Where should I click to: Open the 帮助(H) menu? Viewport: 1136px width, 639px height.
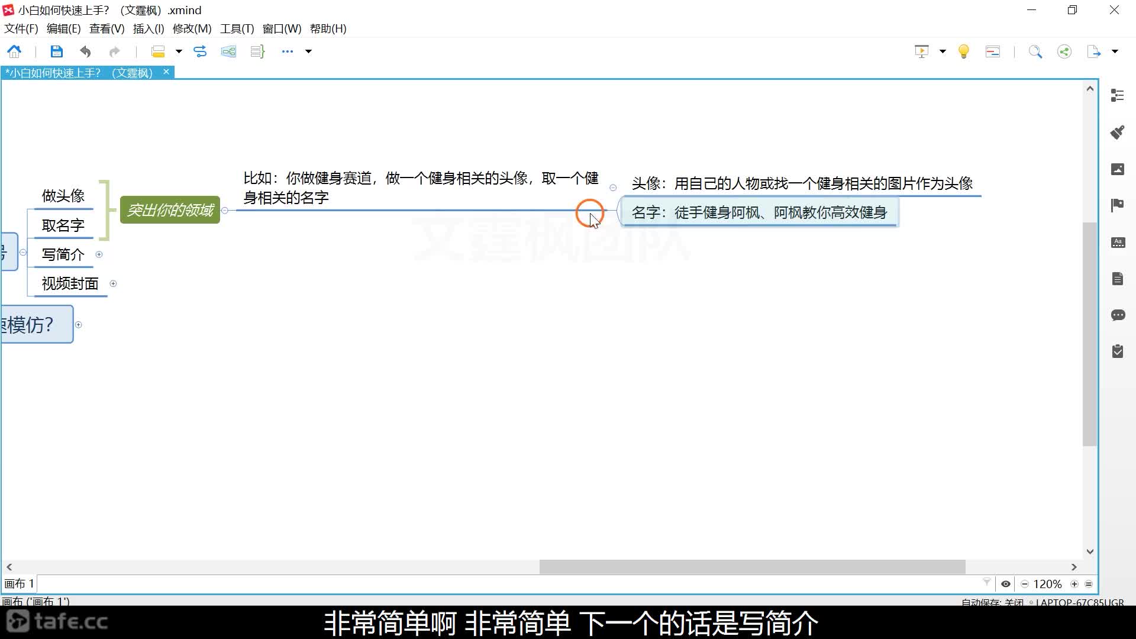(328, 28)
